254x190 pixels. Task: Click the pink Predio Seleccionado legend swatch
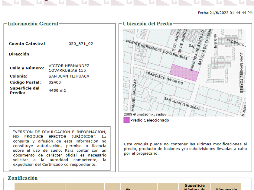[126, 120]
